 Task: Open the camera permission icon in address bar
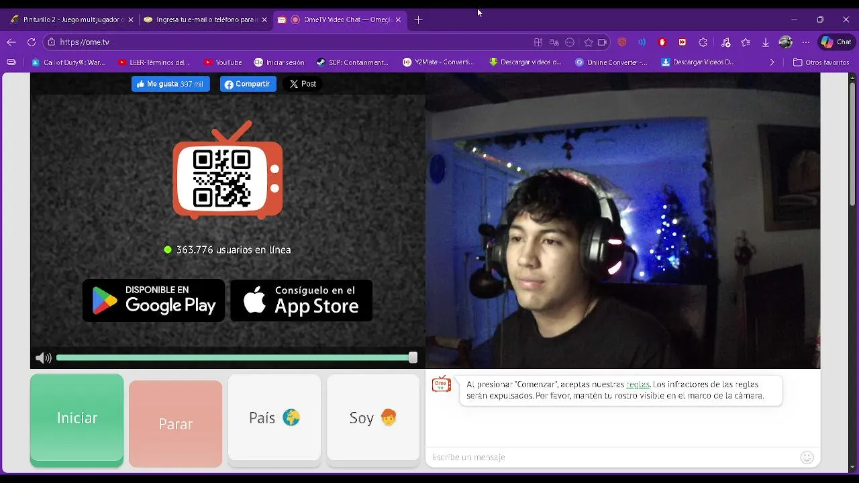click(x=602, y=42)
